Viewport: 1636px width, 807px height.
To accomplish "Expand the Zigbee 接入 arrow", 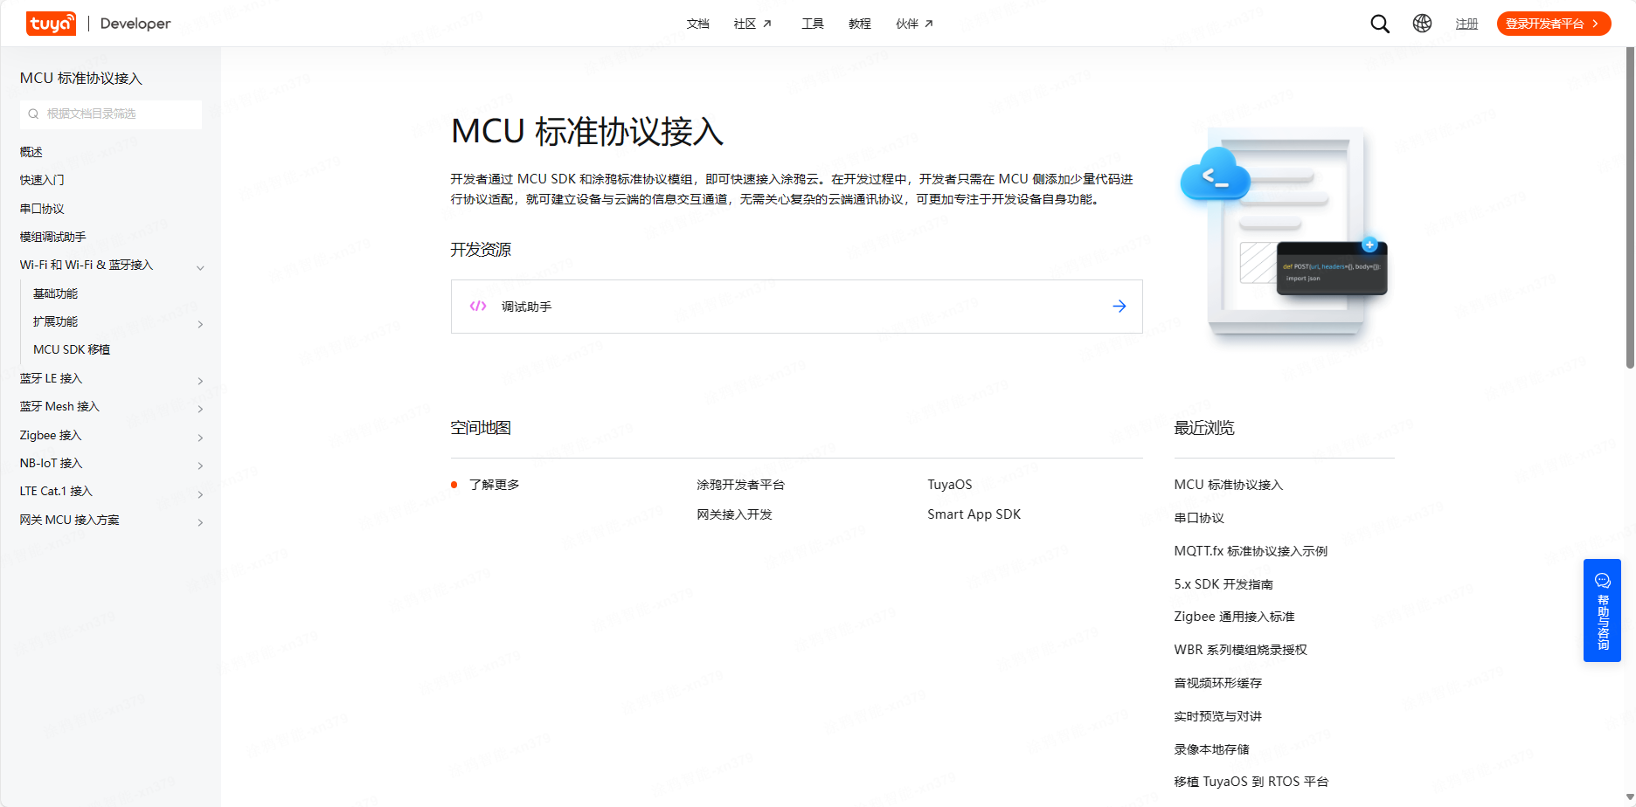I will coord(200,438).
